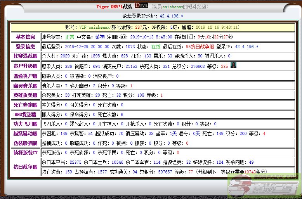Click the 伪装躲猫猫 row label

25,143
